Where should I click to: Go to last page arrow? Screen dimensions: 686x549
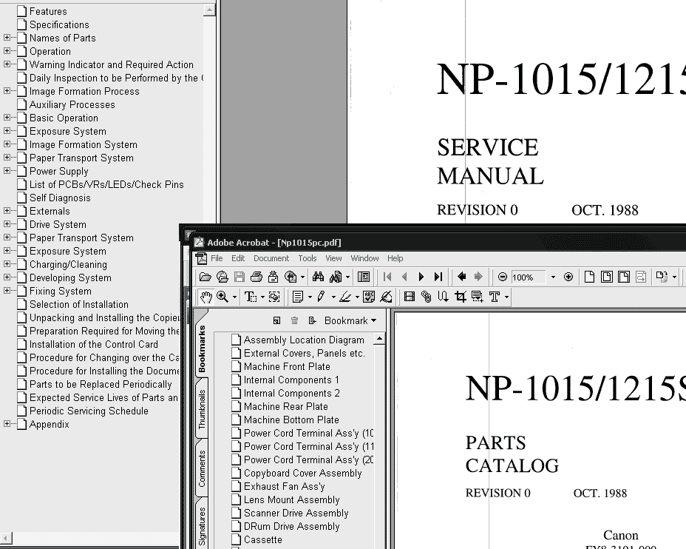(x=438, y=277)
